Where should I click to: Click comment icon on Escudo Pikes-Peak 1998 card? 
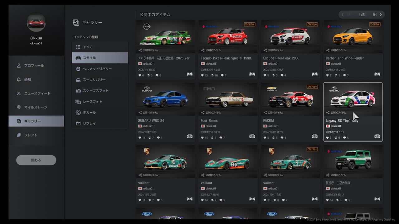[222, 75]
